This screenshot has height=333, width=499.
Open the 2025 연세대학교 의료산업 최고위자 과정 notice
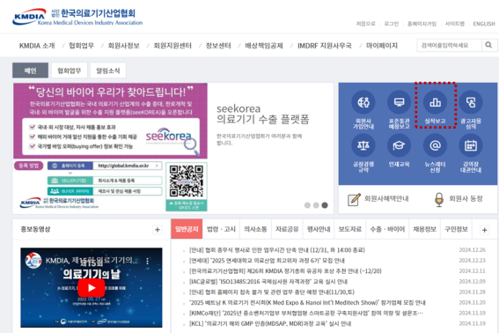pos(267,261)
